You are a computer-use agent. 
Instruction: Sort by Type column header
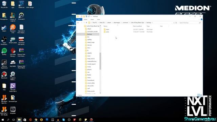click(x=148, y=26)
